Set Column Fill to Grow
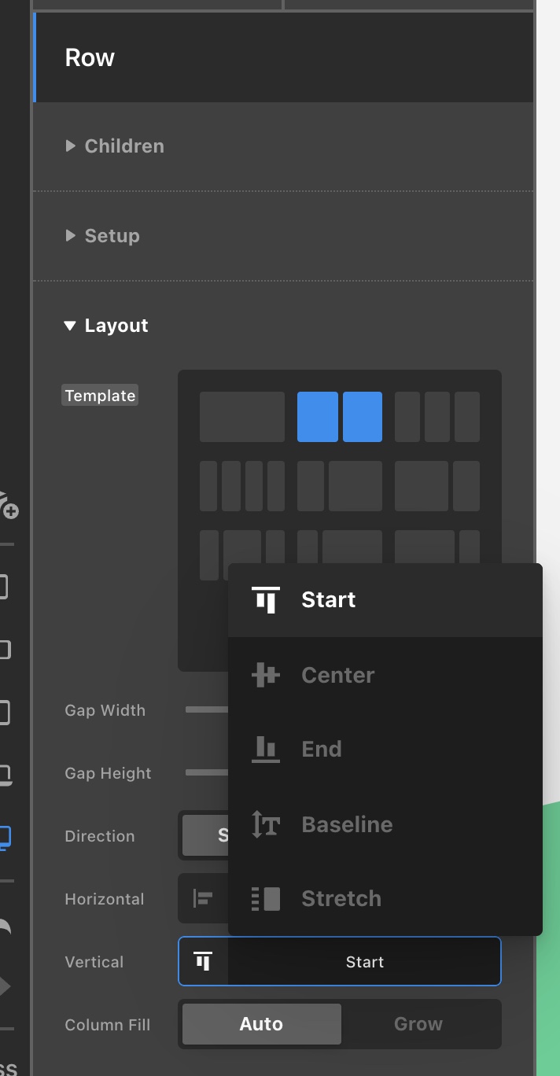Screen dimensions: 560x1076 click(418, 1024)
